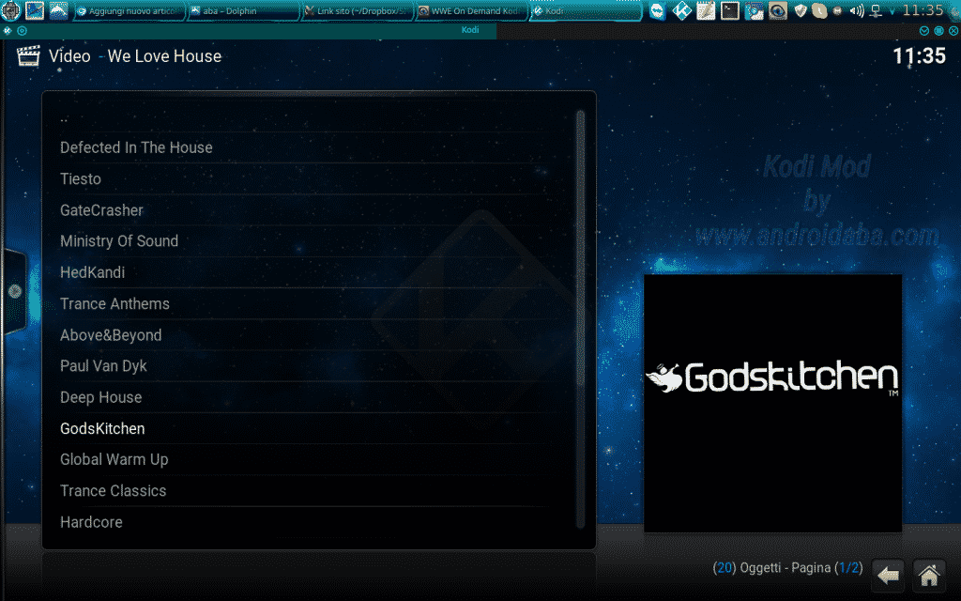Open the cream-colored phone tray icon

[x=819, y=10]
